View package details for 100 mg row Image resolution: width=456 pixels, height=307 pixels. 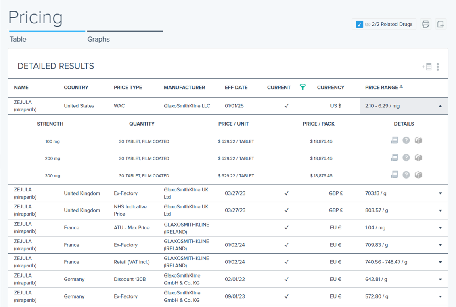pyautogui.click(x=418, y=140)
